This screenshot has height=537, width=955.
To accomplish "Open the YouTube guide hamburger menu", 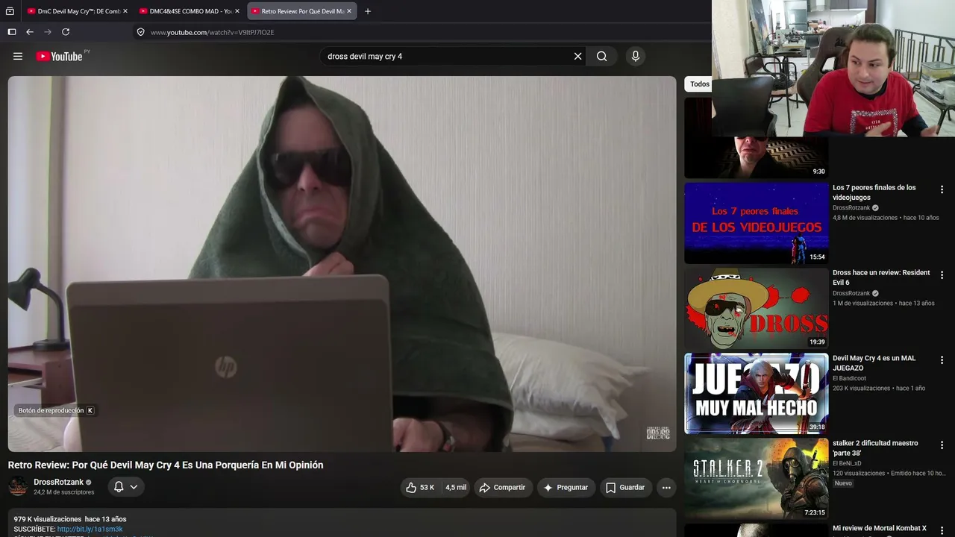I will click(18, 56).
